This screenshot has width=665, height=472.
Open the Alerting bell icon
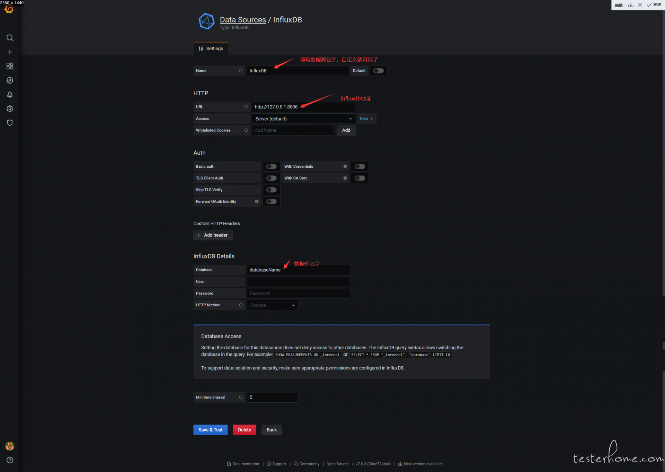pos(10,95)
